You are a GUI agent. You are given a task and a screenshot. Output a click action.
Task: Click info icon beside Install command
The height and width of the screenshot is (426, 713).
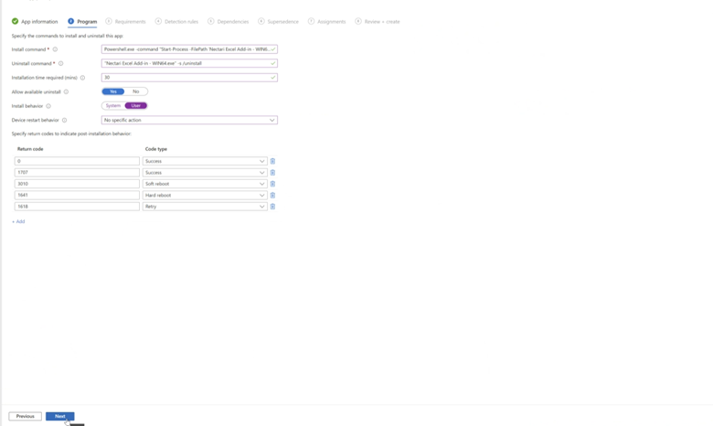[55, 49]
